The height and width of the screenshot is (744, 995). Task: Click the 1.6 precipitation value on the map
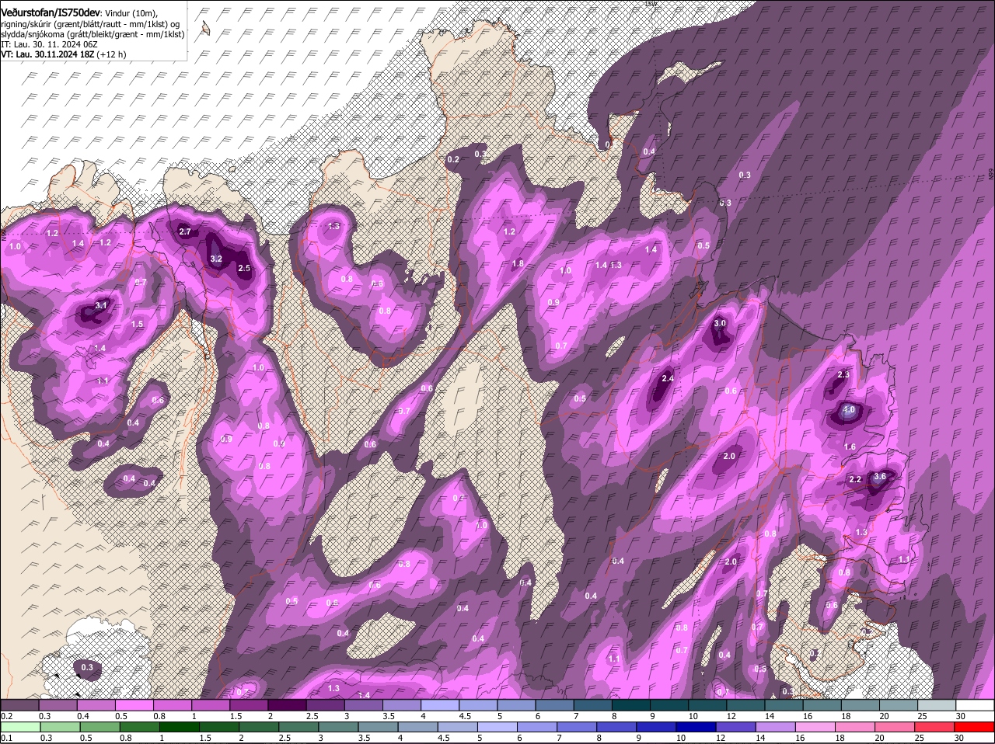[850, 447]
